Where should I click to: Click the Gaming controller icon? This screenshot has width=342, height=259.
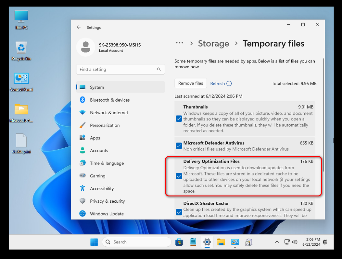pyautogui.click(x=82, y=175)
